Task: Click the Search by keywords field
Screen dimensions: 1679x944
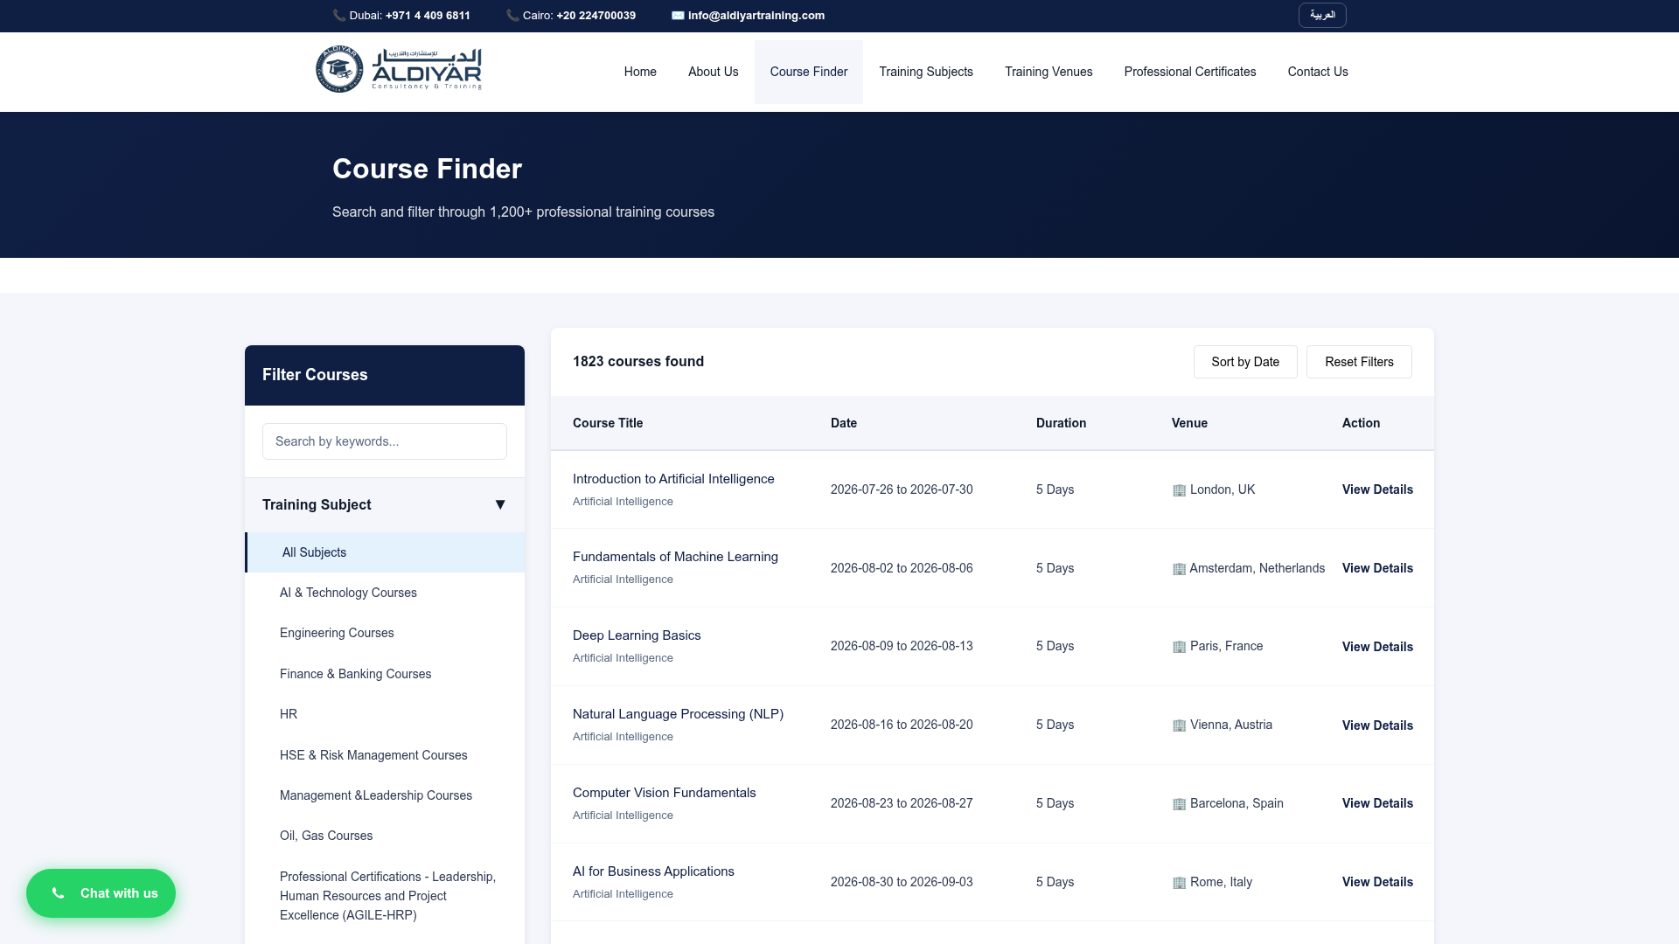Action: tap(385, 441)
